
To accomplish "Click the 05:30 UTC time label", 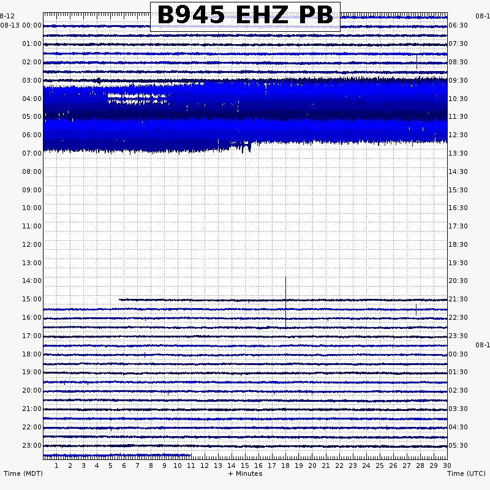I will (x=458, y=445).
